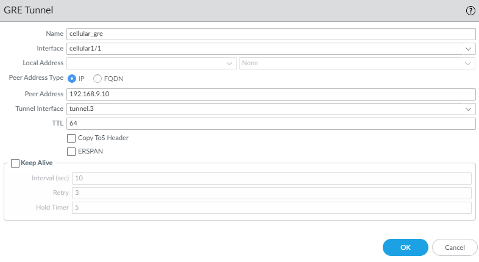This screenshot has width=479, height=262.
Task: Click the Hold Timer field
Action: click(272, 208)
